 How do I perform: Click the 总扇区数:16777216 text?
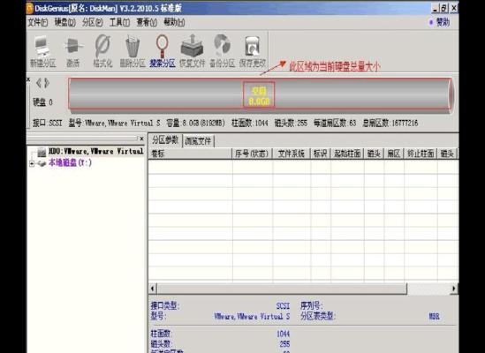390,123
